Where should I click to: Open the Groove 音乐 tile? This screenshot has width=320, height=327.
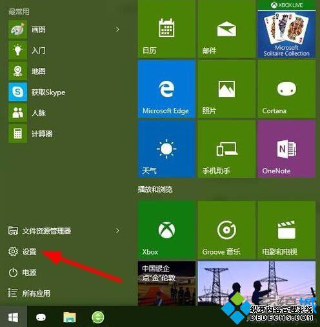[x=226, y=230]
